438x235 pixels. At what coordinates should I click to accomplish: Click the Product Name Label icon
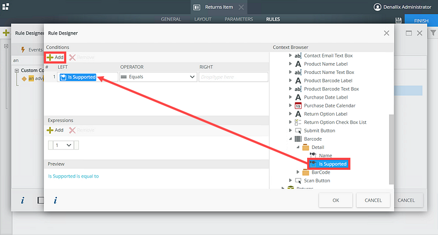[x=298, y=64]
